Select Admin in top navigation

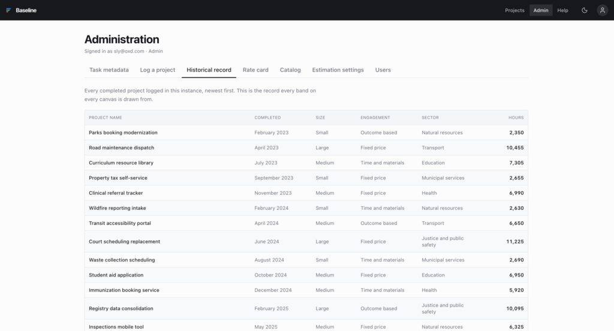(x=541, y=10)
